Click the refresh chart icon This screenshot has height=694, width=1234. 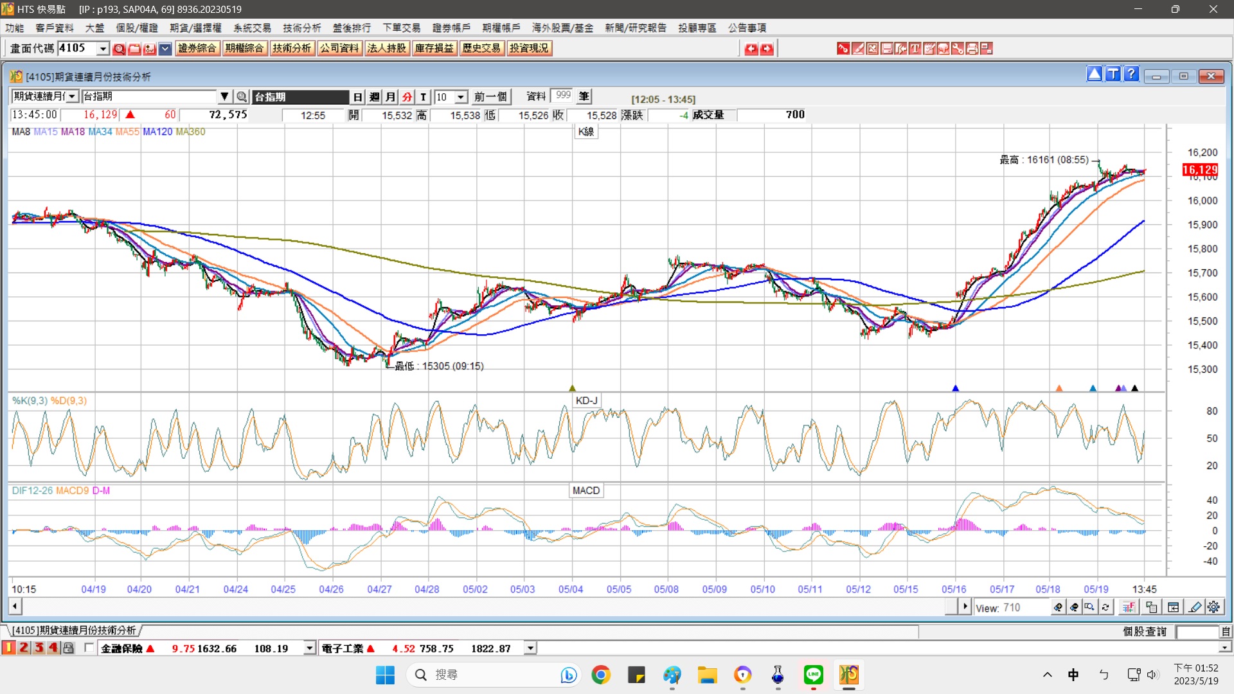click(x=1105, y=607)
